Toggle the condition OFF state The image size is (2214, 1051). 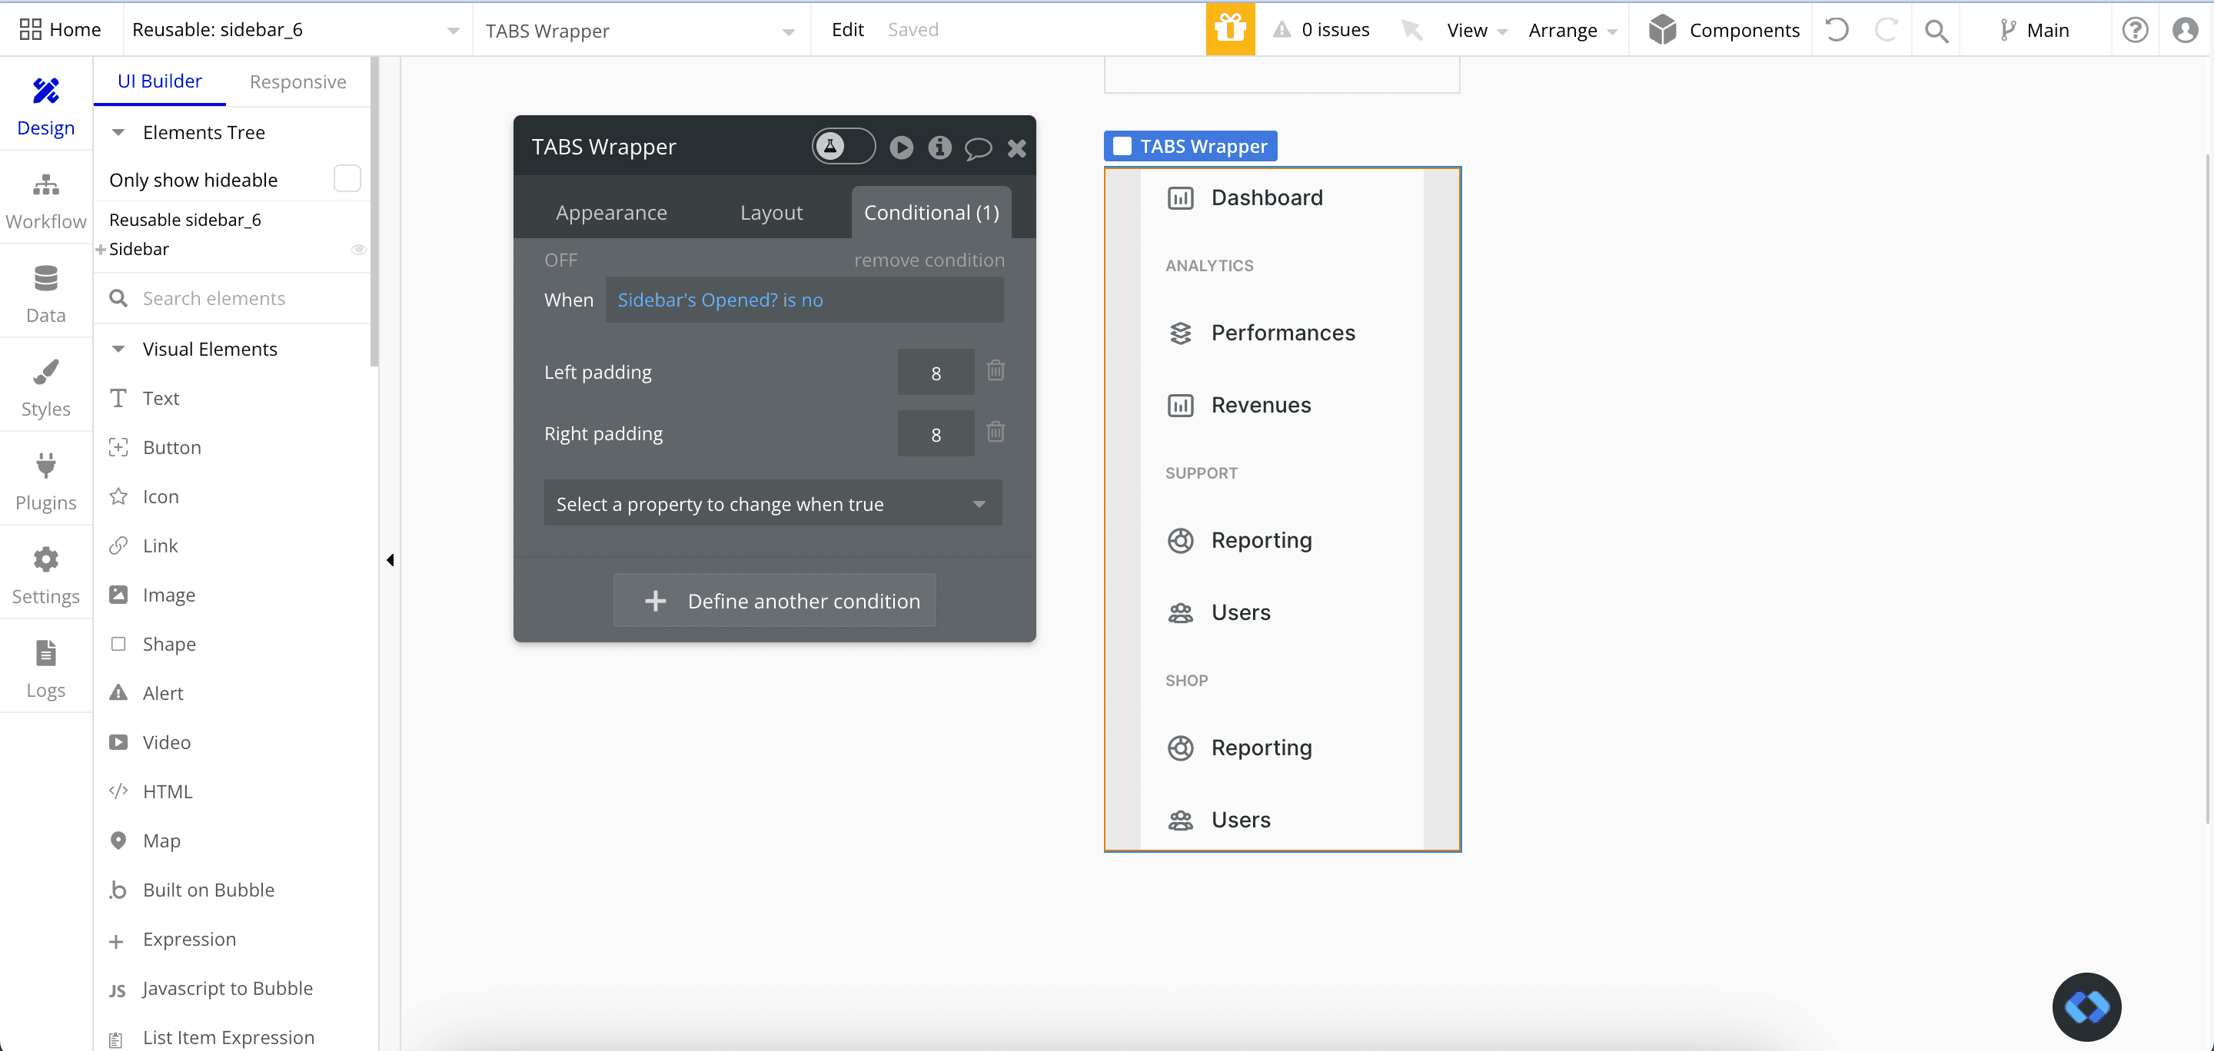560,260
